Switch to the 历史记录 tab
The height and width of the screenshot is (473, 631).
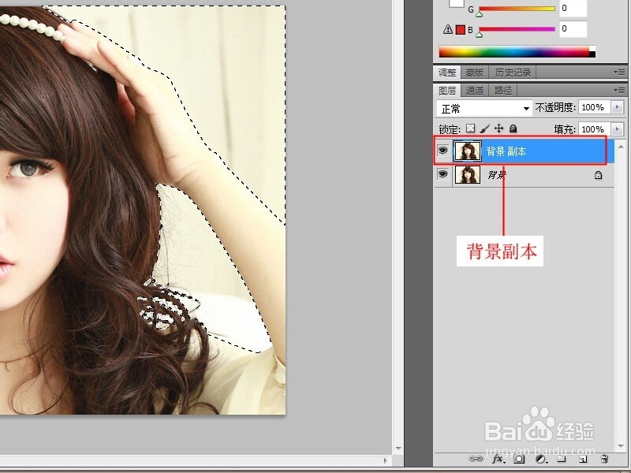point(513,73)
